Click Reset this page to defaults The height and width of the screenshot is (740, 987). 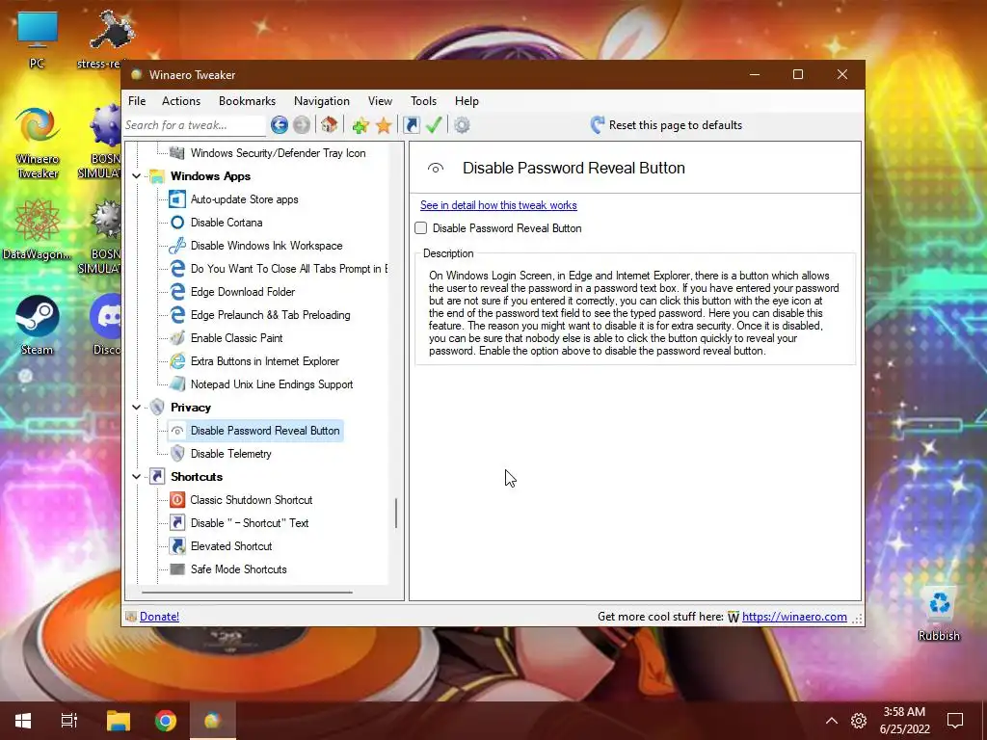[667, 125]
